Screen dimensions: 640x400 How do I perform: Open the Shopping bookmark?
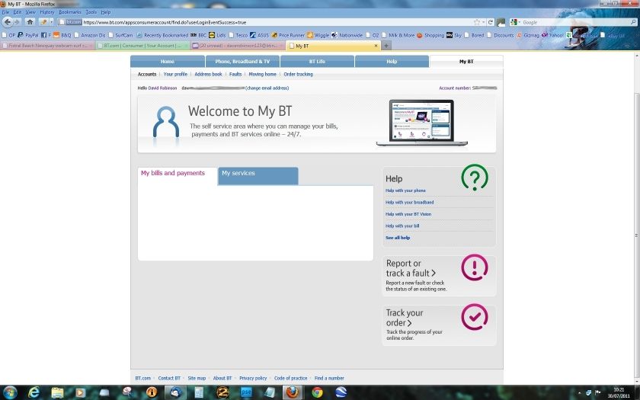pos(430,35)
